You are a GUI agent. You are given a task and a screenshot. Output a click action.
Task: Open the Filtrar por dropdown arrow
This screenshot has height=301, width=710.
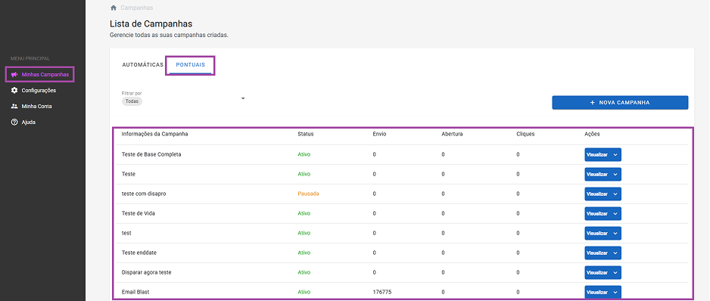point(243,98)
